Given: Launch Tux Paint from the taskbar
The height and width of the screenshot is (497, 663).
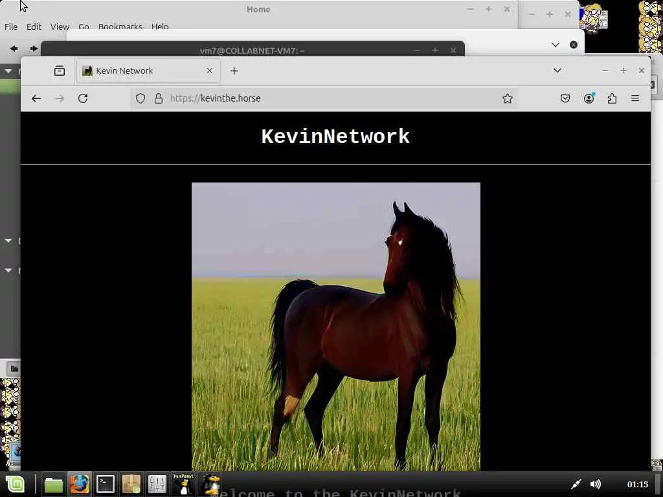Looking at the screenshot, I should pyautogui.click(x=183, y=484).
